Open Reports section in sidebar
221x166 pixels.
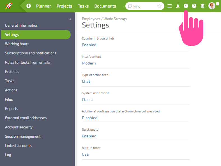11,109
